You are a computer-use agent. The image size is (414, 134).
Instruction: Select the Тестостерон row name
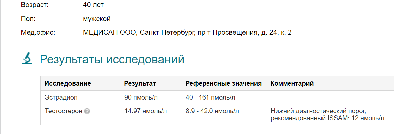(x=63, y=111)
